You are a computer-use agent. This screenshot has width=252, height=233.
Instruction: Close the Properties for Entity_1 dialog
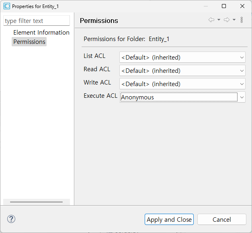pos(242,6)
